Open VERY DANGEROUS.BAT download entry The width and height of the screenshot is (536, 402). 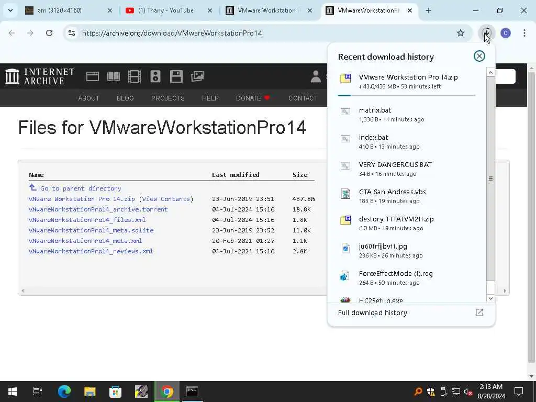[407, 169]
